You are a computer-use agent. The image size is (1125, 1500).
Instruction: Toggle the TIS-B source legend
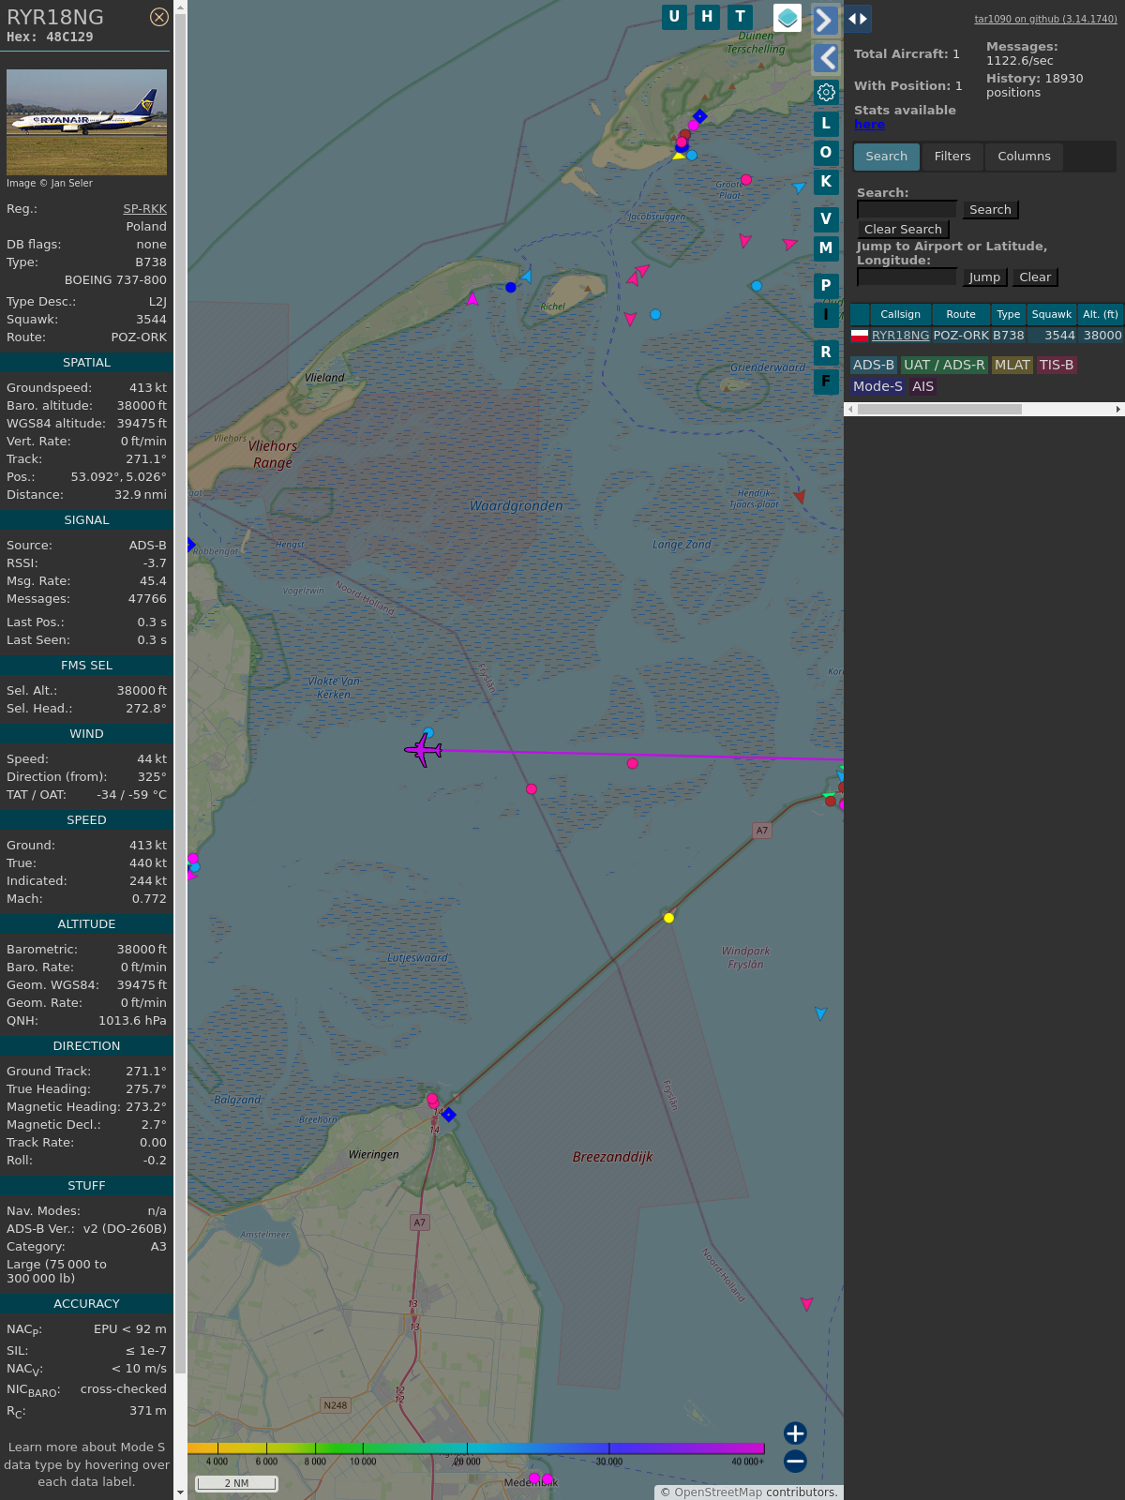point(1057,366)
